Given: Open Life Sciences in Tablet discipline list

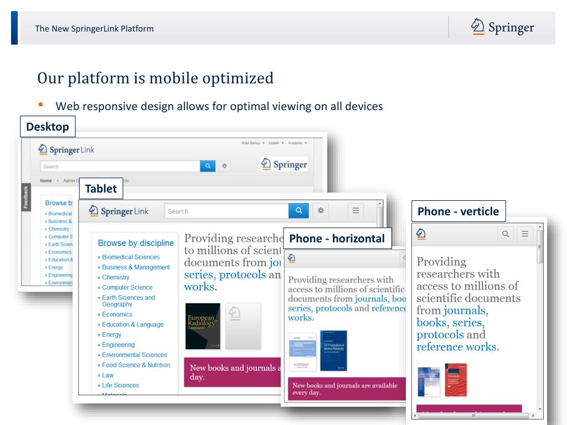Looking at the screenshot, I should click(x=120, y=385).
